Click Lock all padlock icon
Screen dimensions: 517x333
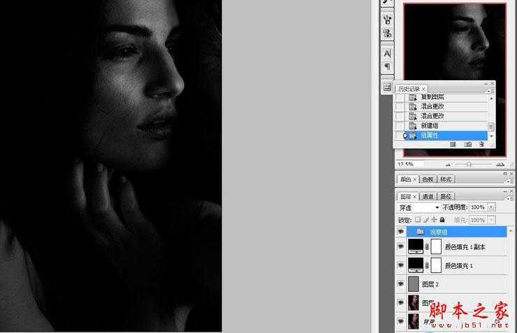[x=442, y=219]
